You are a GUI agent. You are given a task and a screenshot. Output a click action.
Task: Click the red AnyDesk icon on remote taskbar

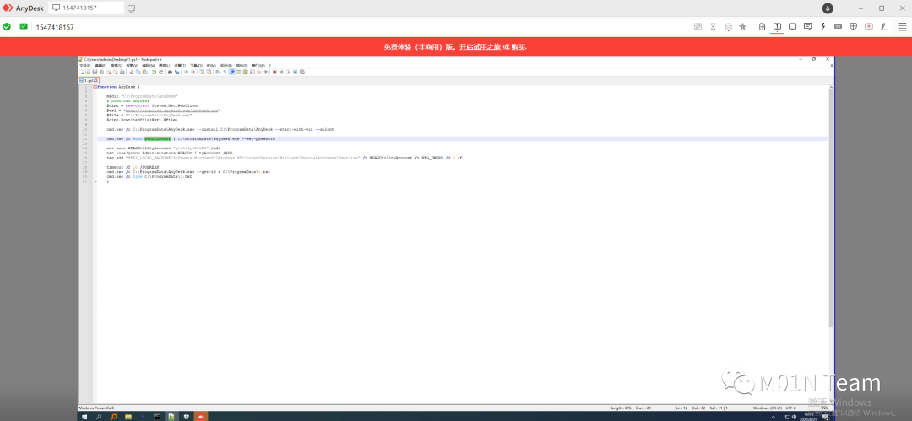[x=201, y=416]
